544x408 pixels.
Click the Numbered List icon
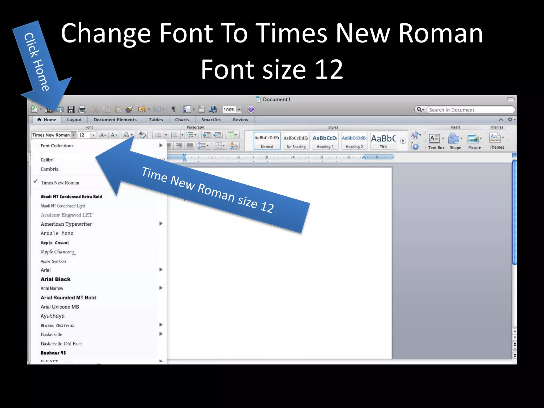tap(174, 135)
